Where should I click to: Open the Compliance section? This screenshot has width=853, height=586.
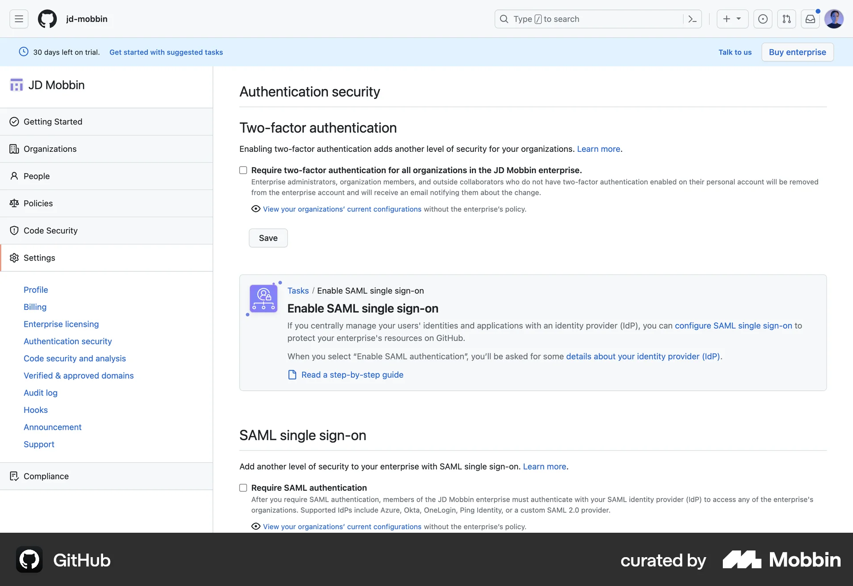point(46,476)
